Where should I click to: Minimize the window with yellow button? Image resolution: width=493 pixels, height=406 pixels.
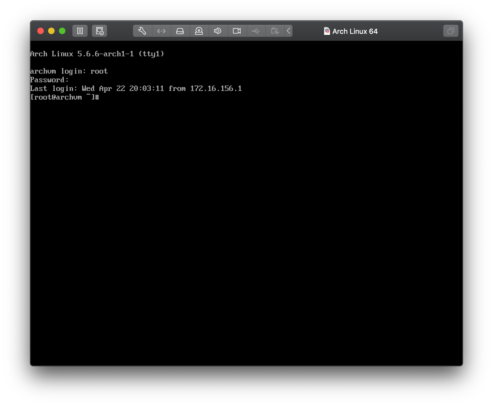click(x=51, y=31)
